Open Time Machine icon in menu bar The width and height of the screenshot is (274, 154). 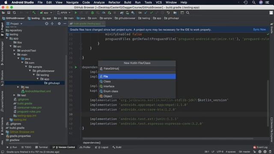246,3
